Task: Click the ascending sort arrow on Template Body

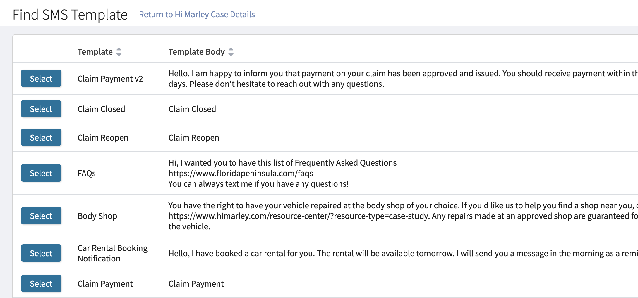Action: click(x=231, y=49)
